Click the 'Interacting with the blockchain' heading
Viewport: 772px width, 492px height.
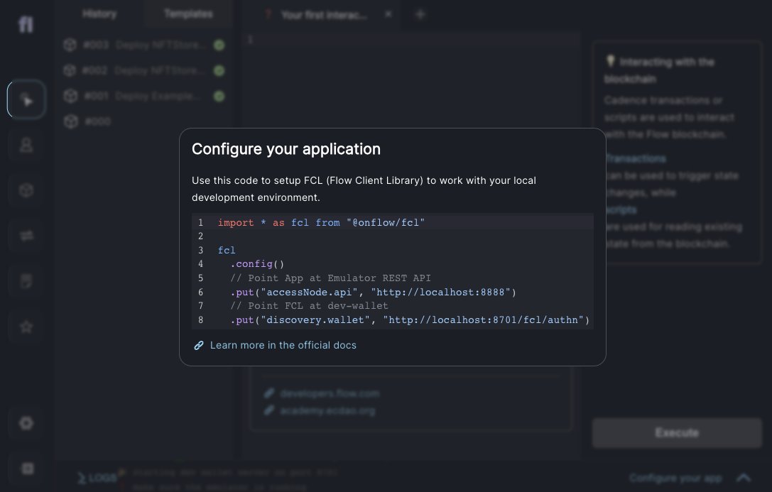tap(660, 70)
